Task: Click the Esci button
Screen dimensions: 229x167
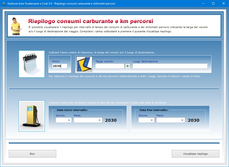Action: [33, 154]
